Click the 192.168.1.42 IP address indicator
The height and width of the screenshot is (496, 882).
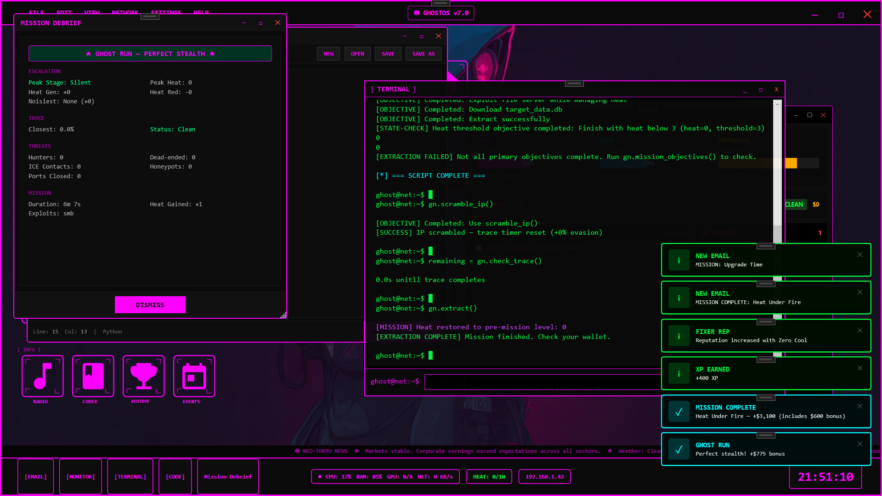point(545,477)
